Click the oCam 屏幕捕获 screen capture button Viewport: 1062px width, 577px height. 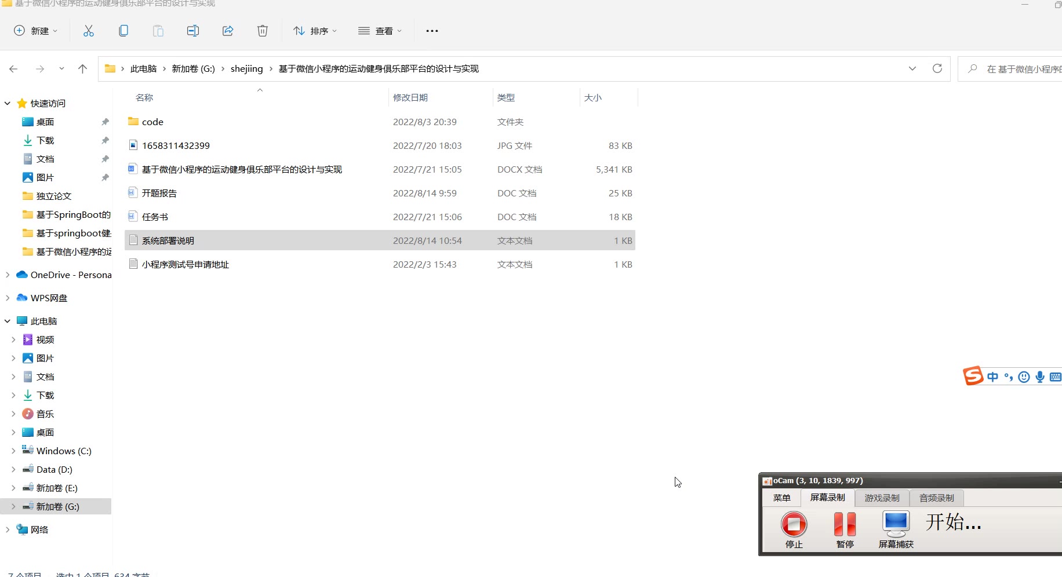pos(896,529)
